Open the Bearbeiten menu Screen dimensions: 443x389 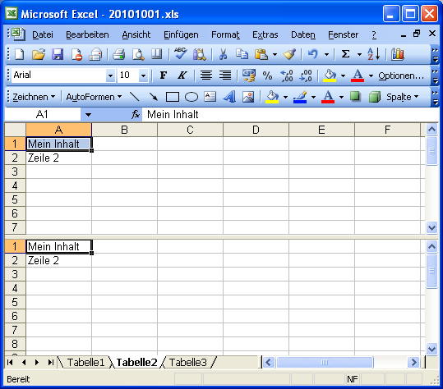point(87,34)
